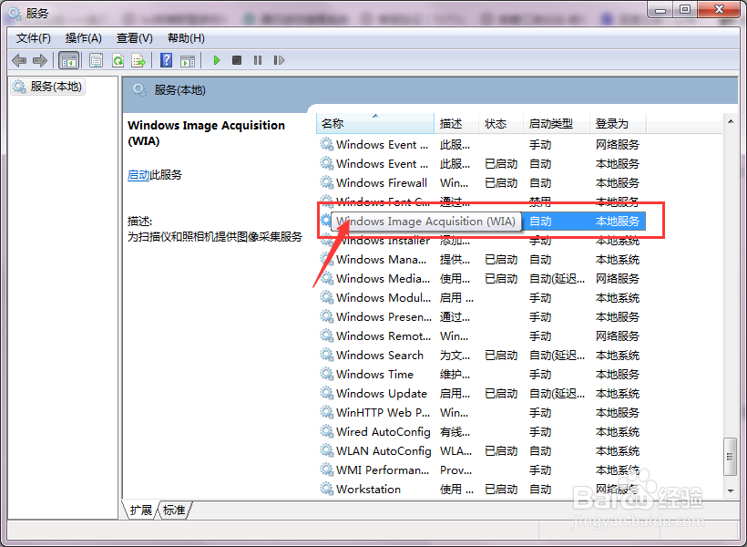Viewport: 747px width, 547px height.
Task: Click gear icon of Windows Firewall row
Action: pos(326,182)
